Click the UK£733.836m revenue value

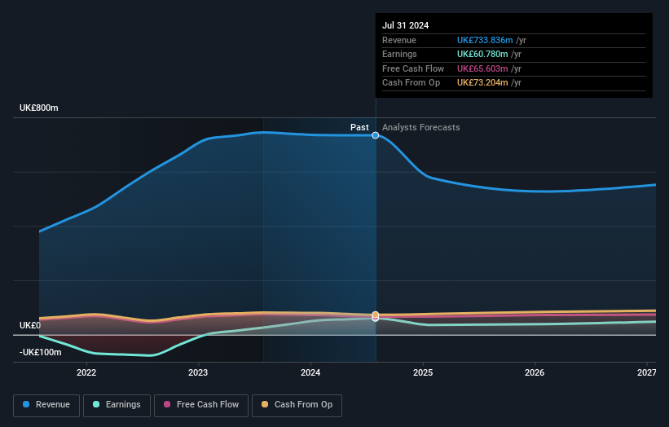coord(485,40)
